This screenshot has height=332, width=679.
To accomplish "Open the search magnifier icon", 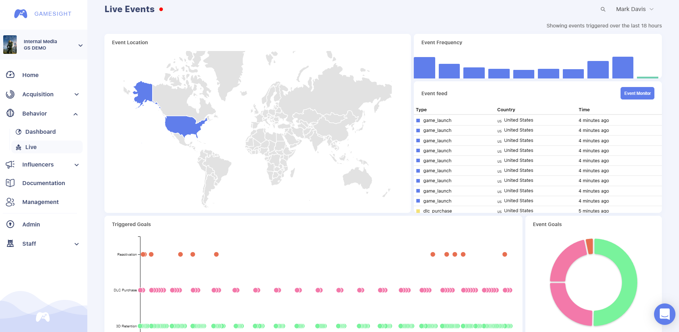I will (x=603, y=9).
